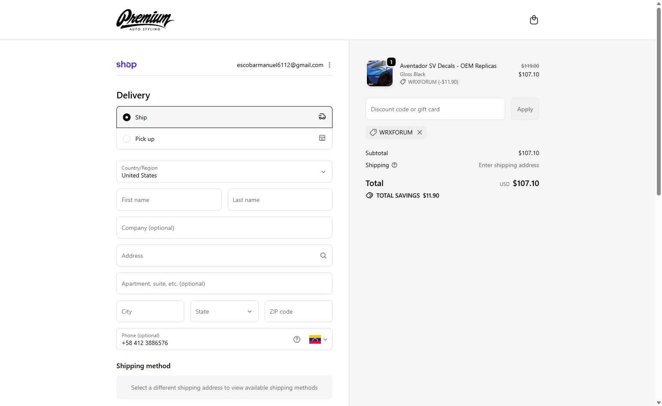Screen dimensions: 662x406
Task: Click the Apply discount button
Action: pos(525,109)
